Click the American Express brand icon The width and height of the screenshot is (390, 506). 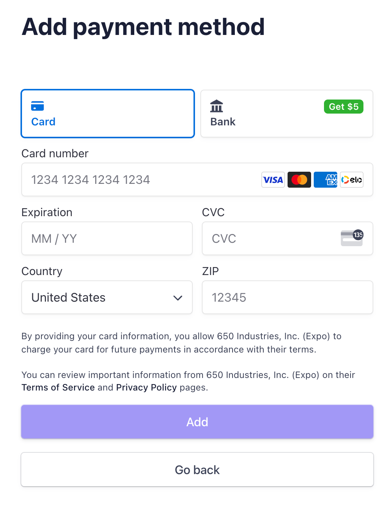325,179
